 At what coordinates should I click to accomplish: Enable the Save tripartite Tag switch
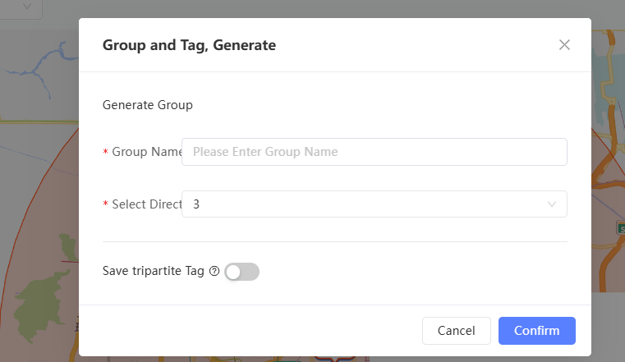tap(241, 272)
